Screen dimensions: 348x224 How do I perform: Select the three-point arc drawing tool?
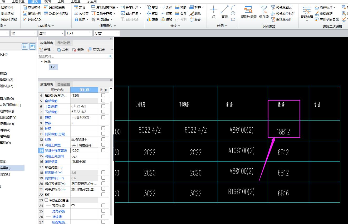233,7
